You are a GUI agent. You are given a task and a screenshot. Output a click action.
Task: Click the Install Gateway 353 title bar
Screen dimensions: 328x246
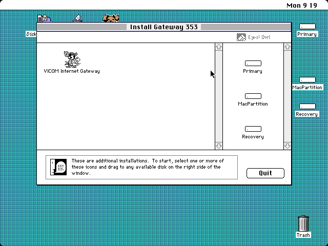tap(164, 27)
